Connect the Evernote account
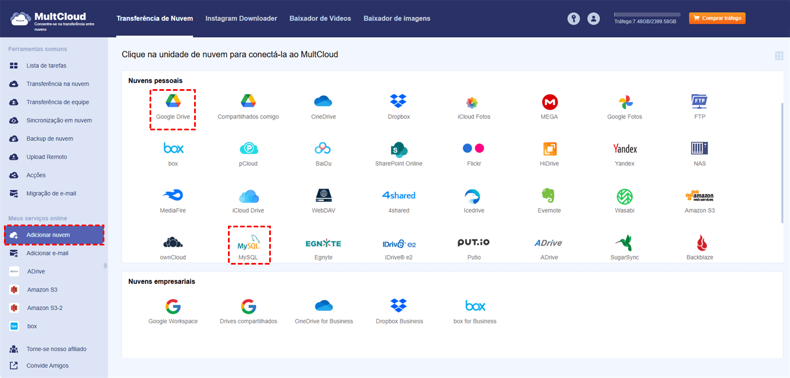Viewport: 790px width, 378px height. click(549, 195)
